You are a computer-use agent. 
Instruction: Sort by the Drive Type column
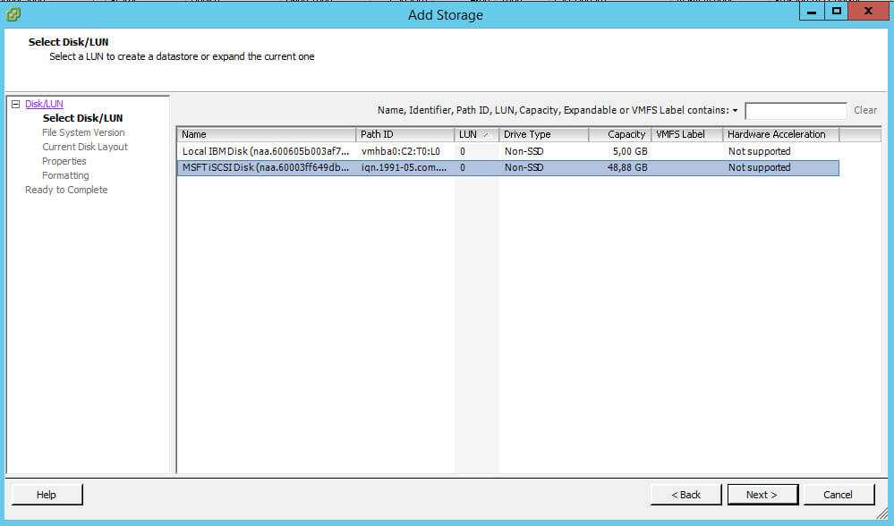(542, 134)
